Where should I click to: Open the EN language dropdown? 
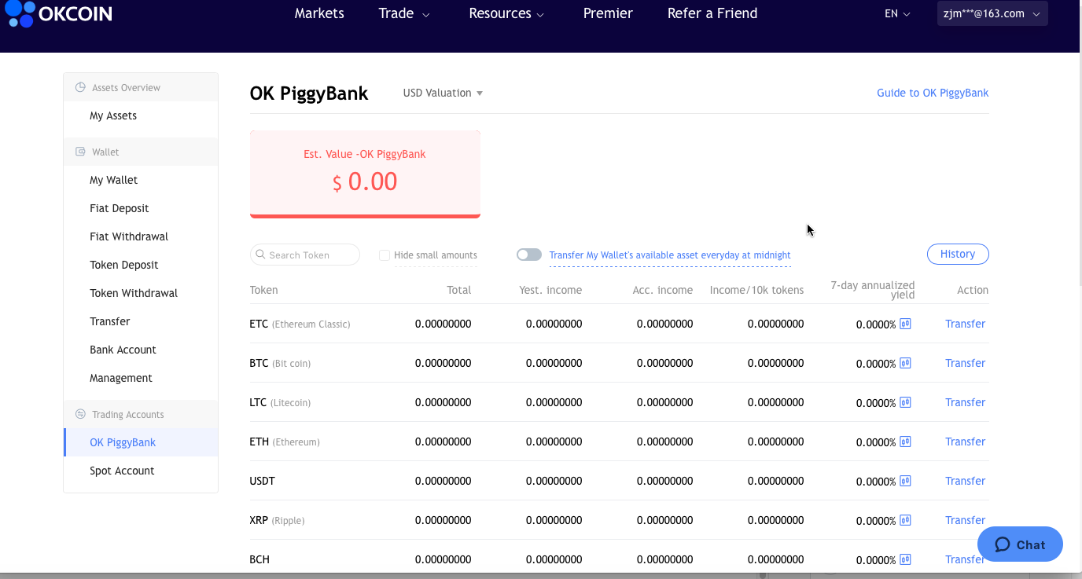click(x=896, y=13)
